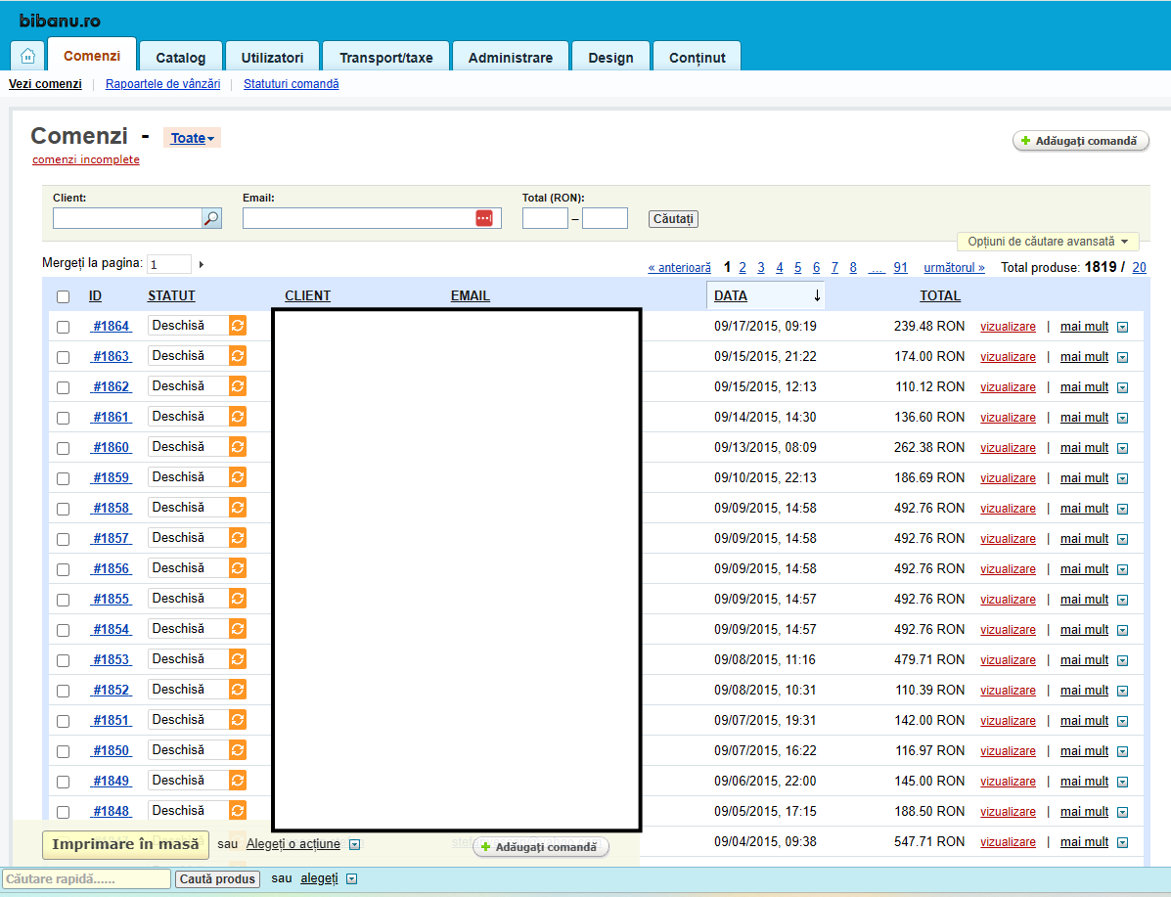Click Adăugați comandă button at top right
Screen dimensions: 1171x897
[x=1081, y=141]
